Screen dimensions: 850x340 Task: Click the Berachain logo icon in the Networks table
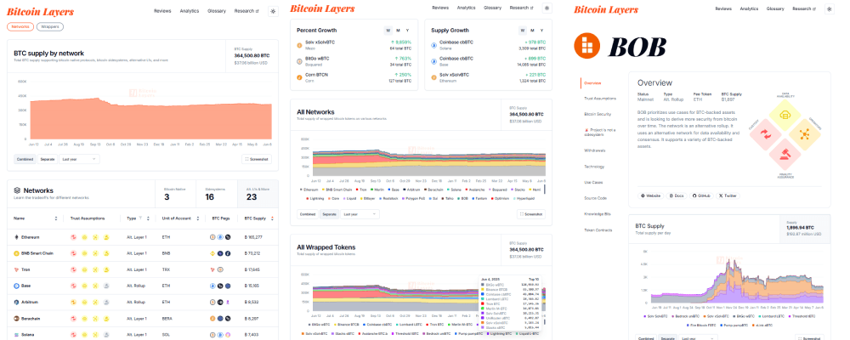[16, 318]
